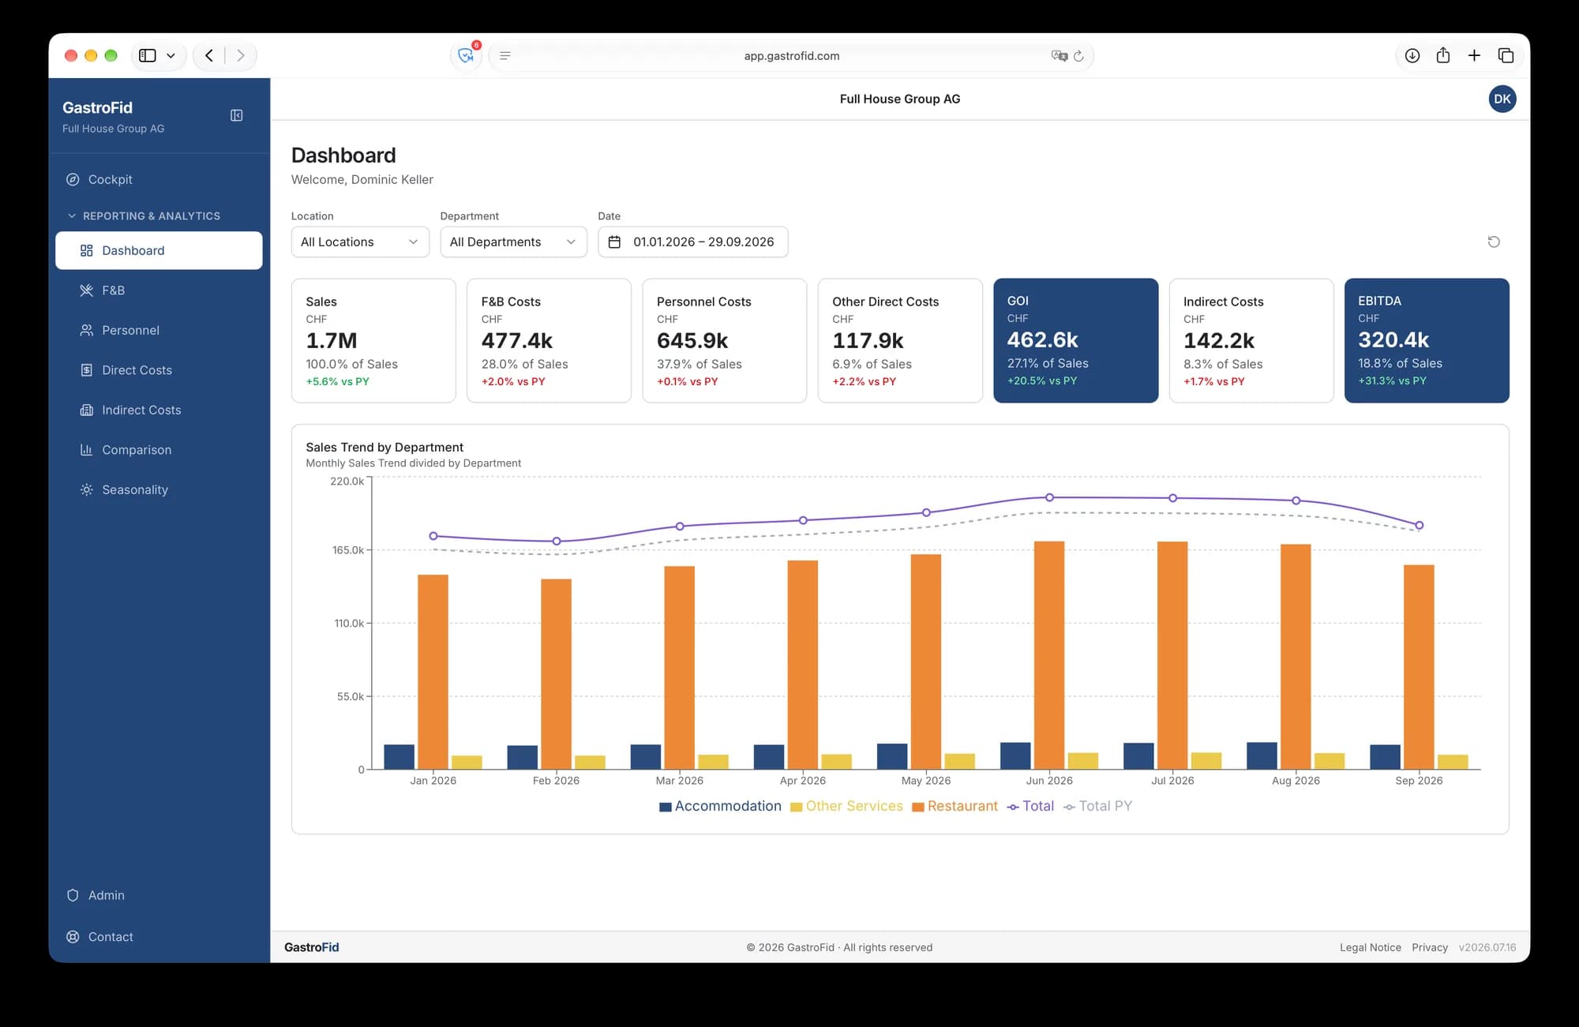
Task: Show the tab overview icon
Action: click(1506, 55)
